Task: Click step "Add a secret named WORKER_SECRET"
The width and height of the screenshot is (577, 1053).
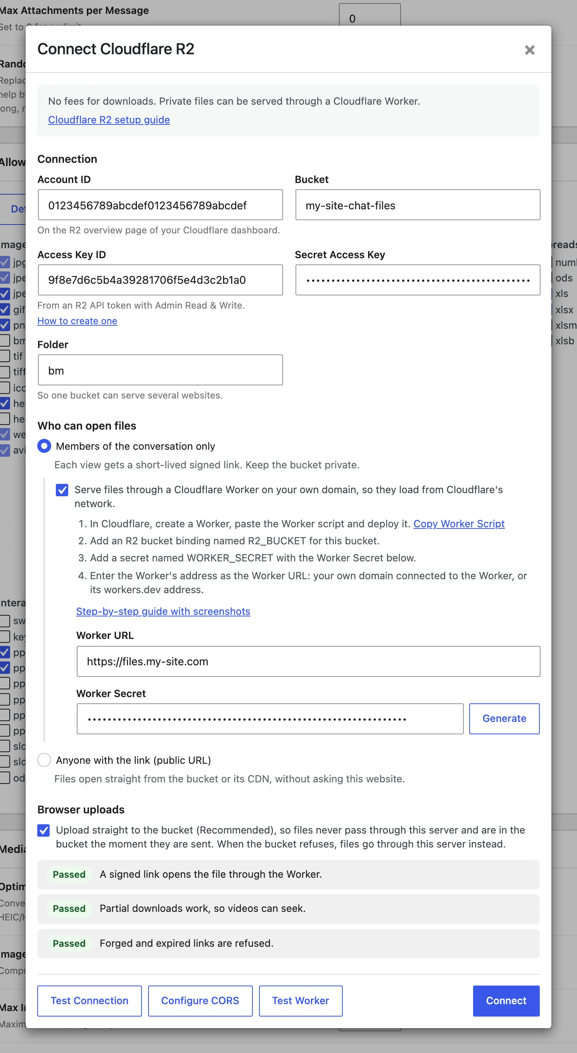Action: point(253,558)
